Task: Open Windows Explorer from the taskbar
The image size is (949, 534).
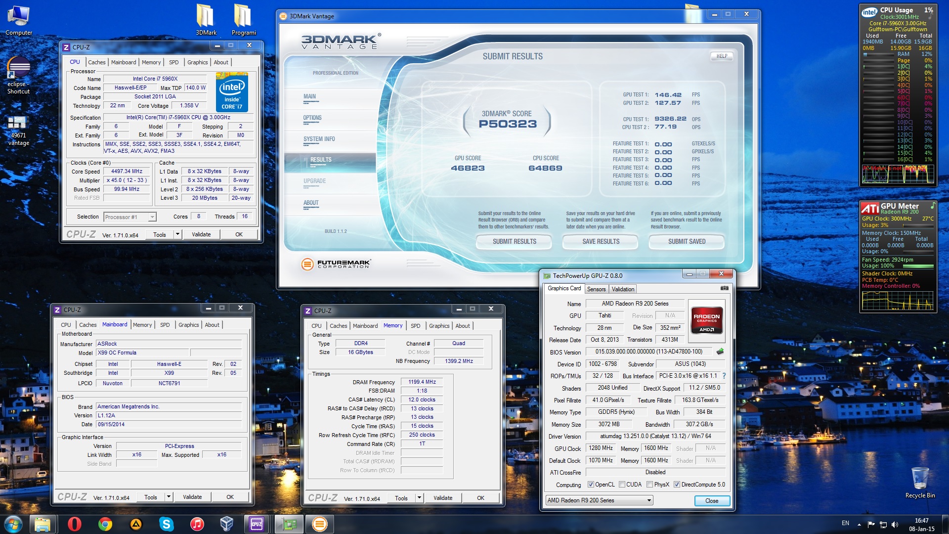Action: point(43,524)
